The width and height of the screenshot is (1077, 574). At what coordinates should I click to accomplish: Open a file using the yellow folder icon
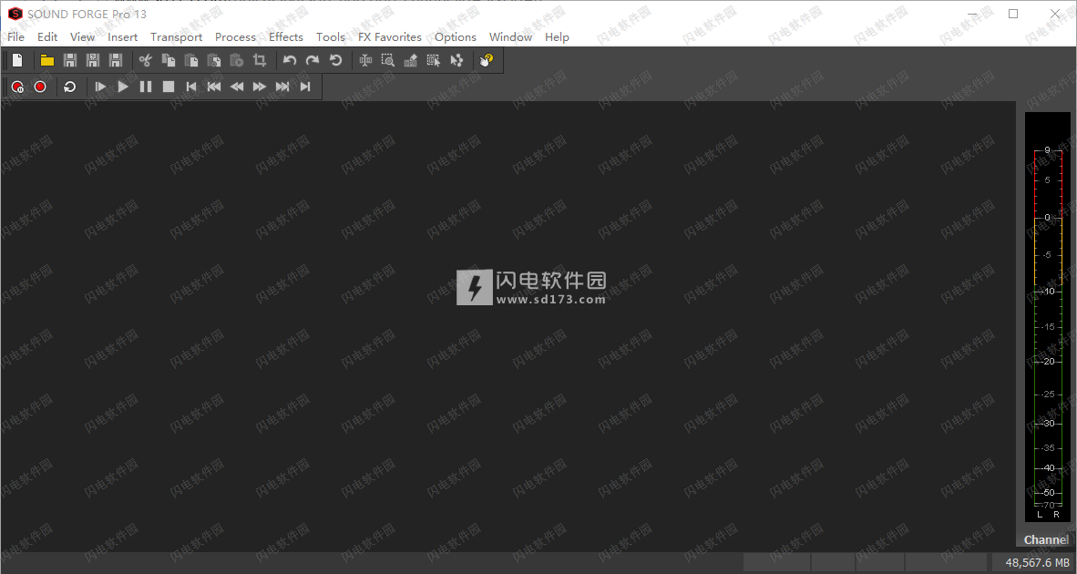click(46, 60)
